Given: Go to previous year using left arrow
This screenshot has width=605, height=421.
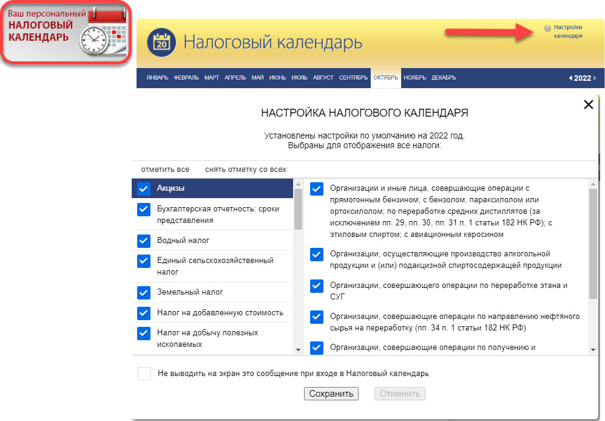Looking at the screenshot, I should [570, 78].
